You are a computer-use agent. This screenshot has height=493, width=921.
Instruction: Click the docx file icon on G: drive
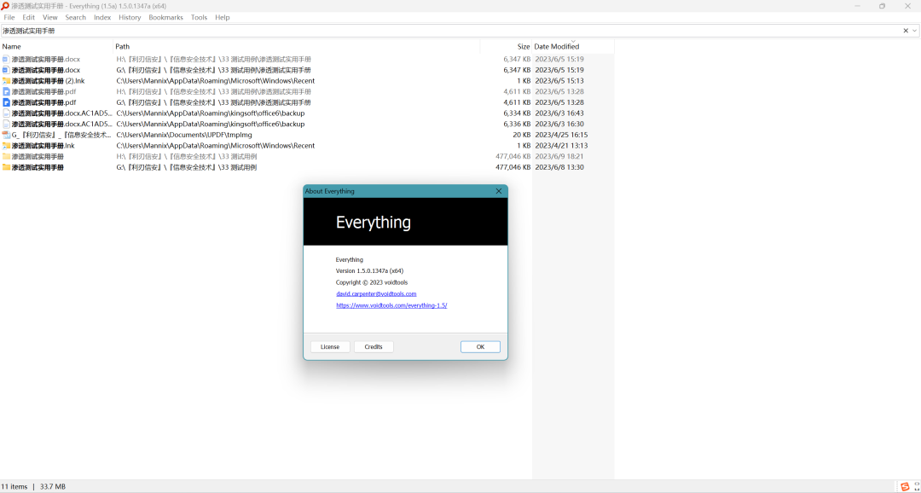(6, 70)
